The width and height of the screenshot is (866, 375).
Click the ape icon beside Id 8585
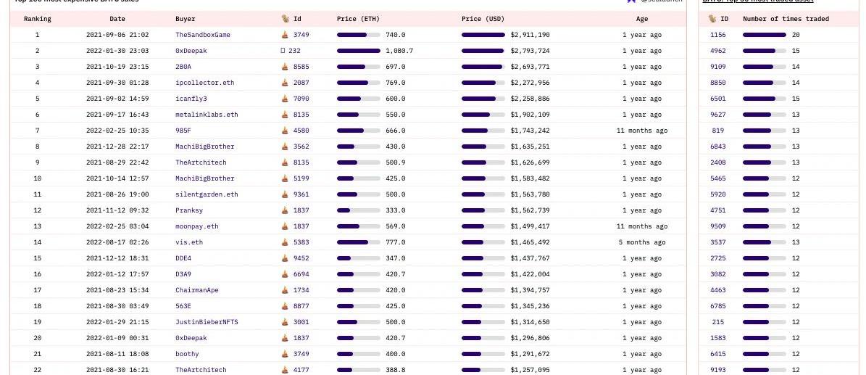[285, 67]
